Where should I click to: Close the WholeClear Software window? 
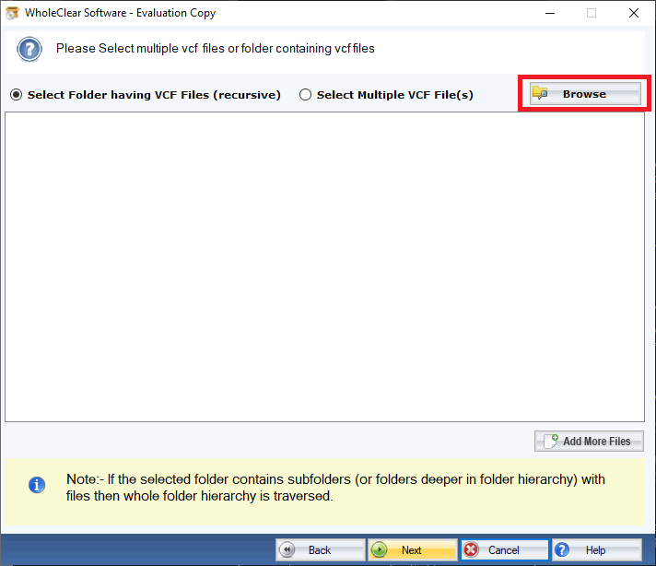(x=633, y=13)
